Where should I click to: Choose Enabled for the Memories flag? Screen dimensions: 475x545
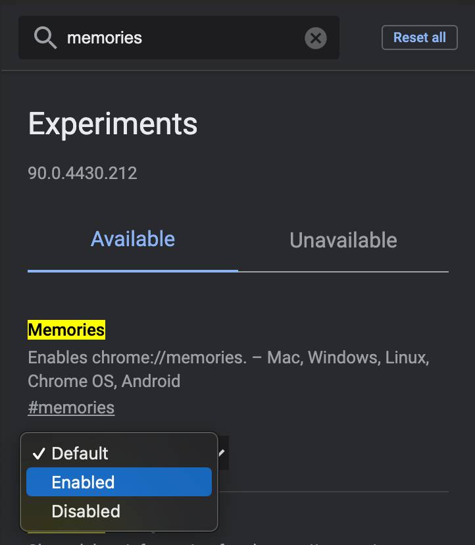pyautogui.click(x=84, y=482)
